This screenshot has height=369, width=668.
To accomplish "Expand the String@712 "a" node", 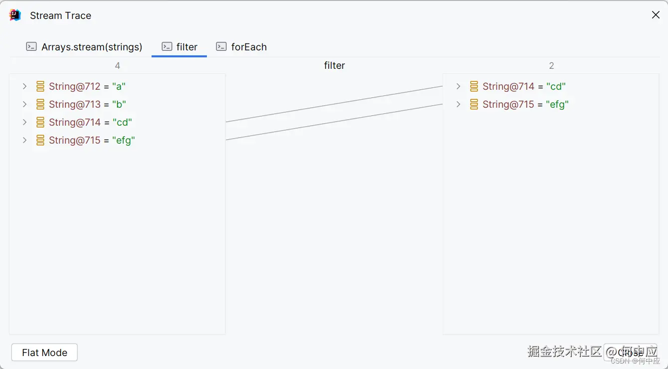I will click(x=24, y=87).
